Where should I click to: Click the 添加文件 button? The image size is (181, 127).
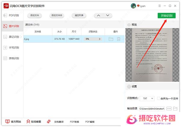point(34,15)
